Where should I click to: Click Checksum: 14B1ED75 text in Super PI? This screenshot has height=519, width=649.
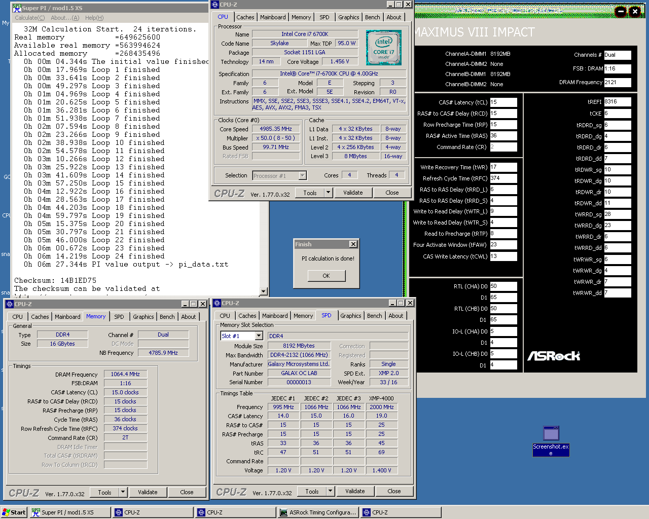tap(55, 280)
